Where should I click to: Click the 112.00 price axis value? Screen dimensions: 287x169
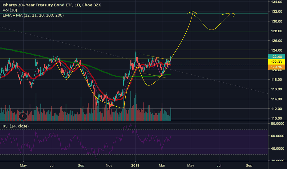[277, 109]
